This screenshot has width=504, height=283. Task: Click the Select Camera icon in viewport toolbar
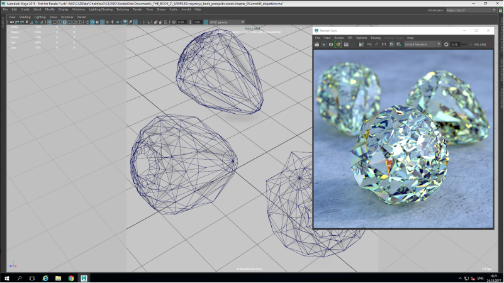click(x=11, y=22)
